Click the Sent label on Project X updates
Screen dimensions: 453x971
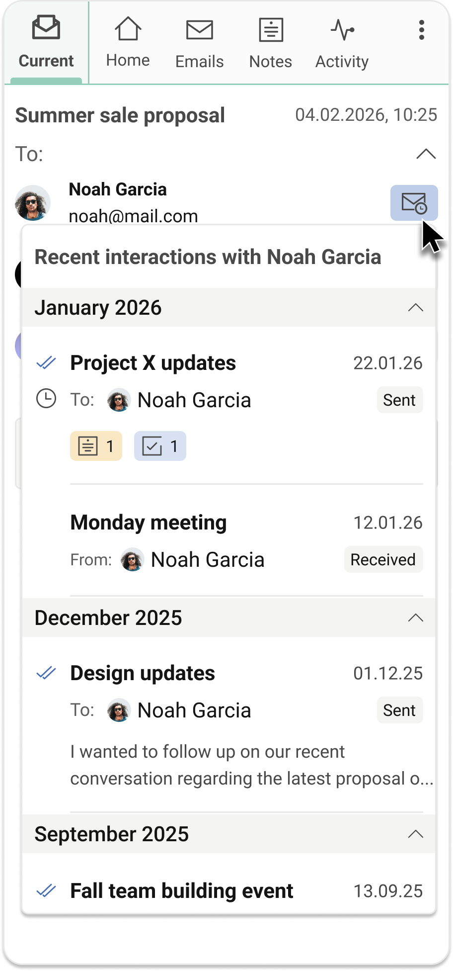point(399,400)
